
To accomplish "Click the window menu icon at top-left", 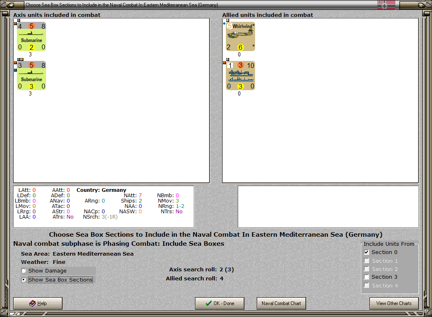I will point(10,5).
